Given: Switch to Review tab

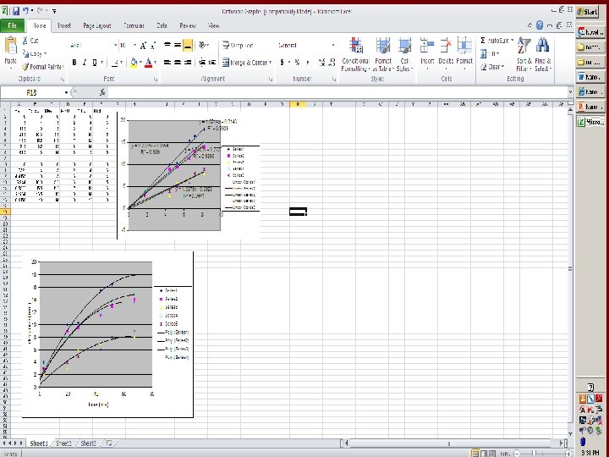Looking at the screenshot, I should (x=188, y=25).
